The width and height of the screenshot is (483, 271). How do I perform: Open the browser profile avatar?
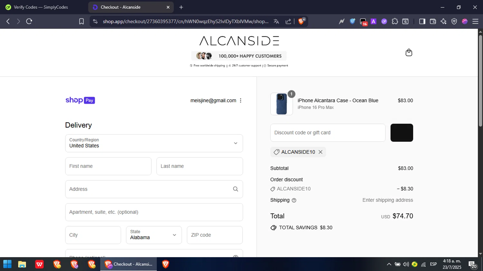tap(465, 21)
